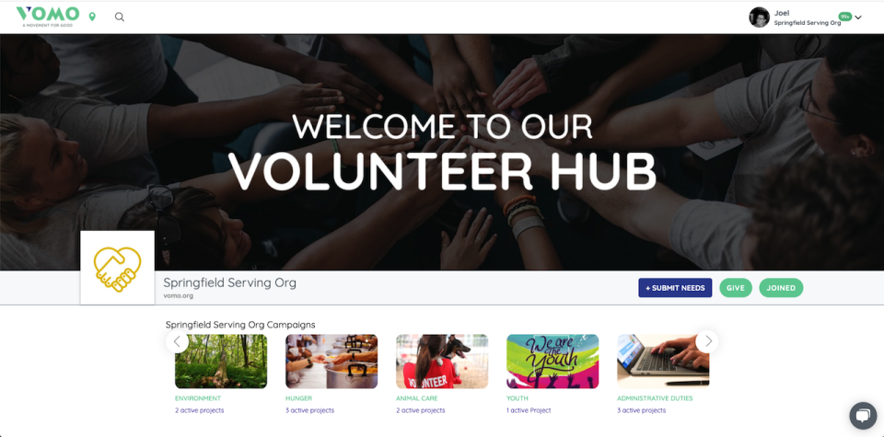884x437 pixels.
Task: Open the Administrative Duties campaign link
Action: click(655, 398)
